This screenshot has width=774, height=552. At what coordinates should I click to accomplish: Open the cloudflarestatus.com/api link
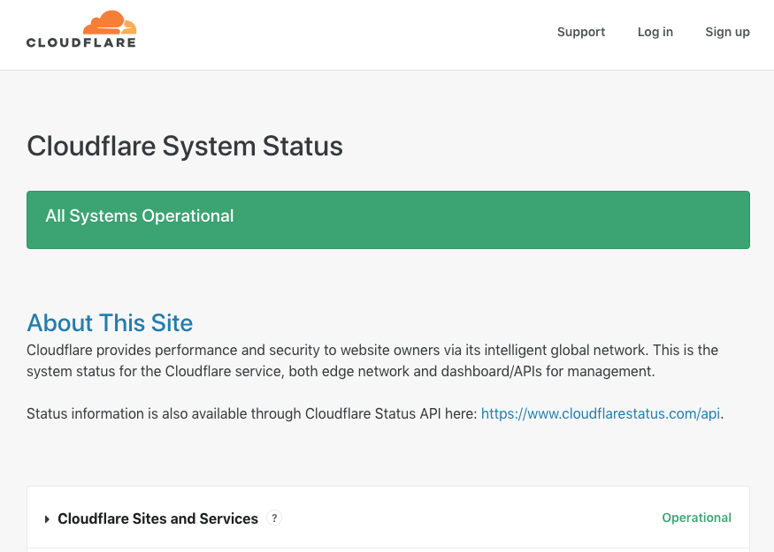coord(601,413)
